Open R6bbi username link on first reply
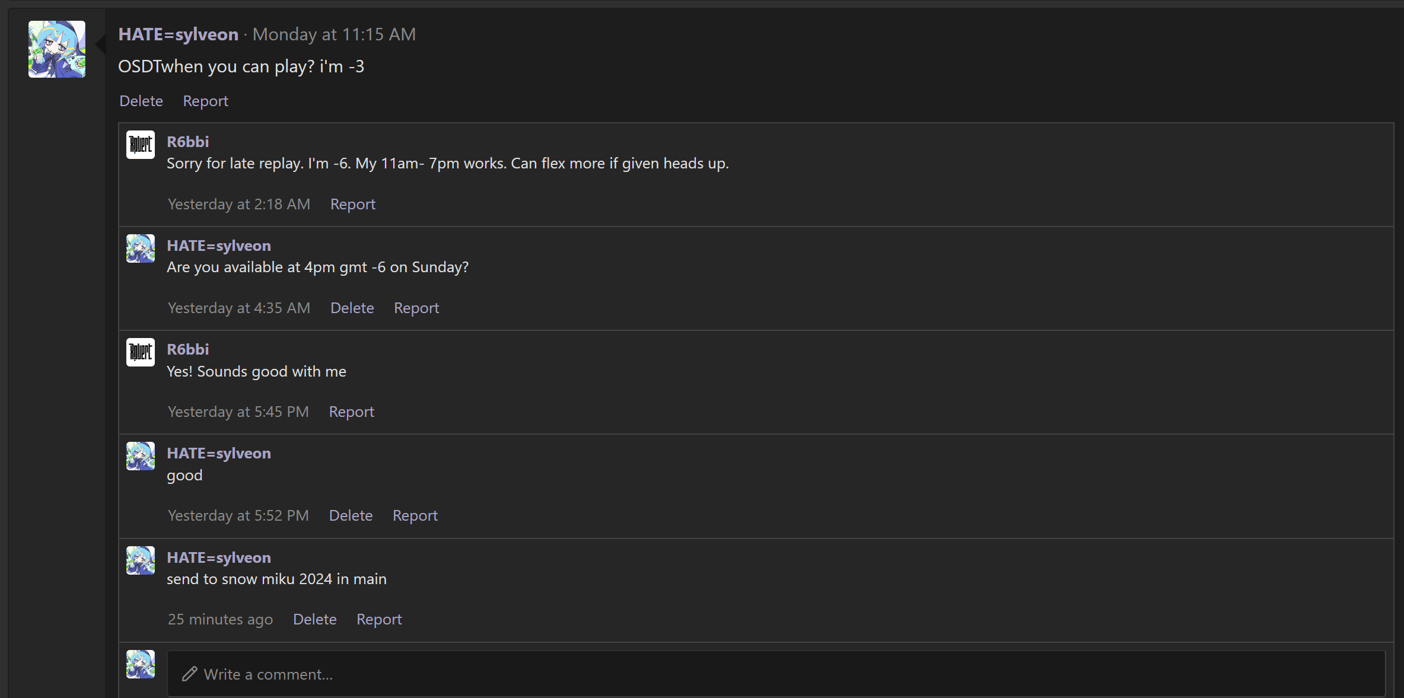This screenshot has width=1404, height=698. coord(187,142)
